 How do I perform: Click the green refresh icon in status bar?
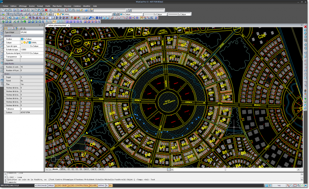click(302, 185)
